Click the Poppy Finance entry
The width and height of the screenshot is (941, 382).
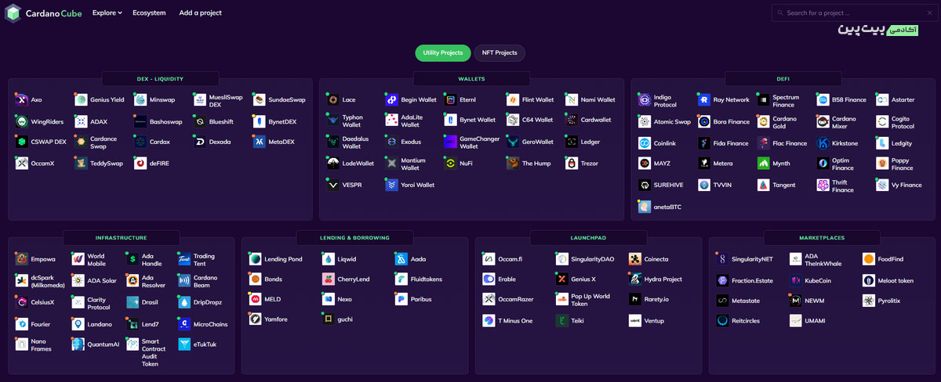pos(895,164)
